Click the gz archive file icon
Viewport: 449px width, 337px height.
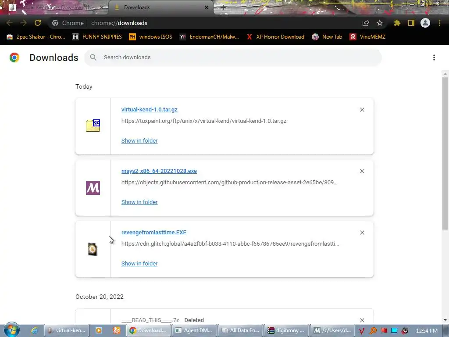(93, 125)
